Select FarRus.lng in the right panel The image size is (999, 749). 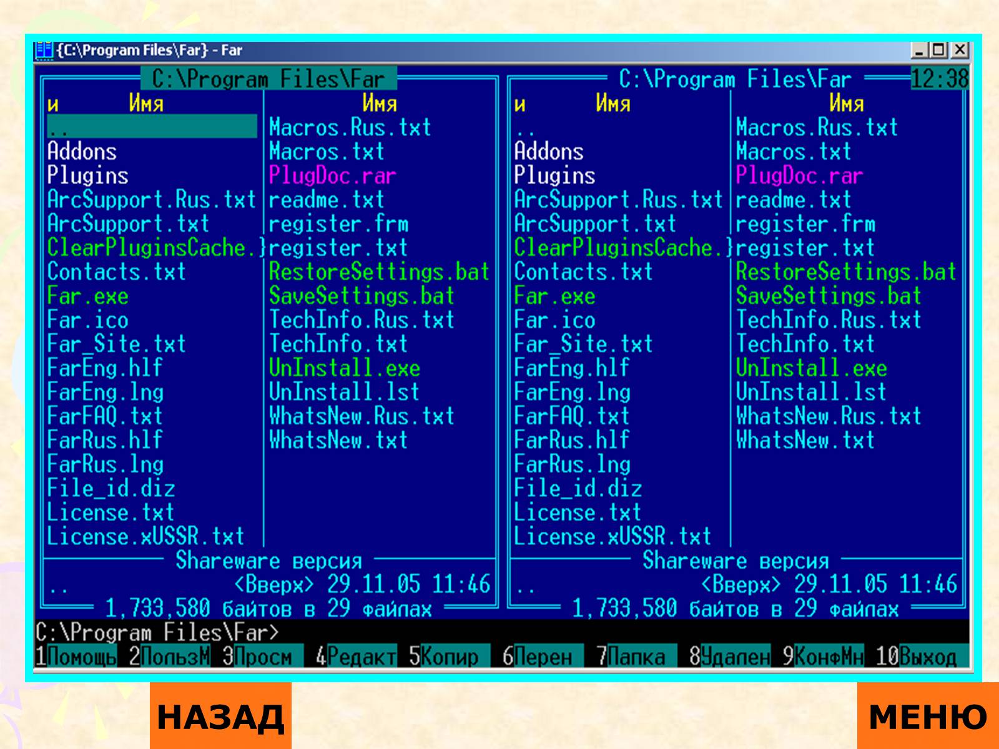click(x=572, y=464)
